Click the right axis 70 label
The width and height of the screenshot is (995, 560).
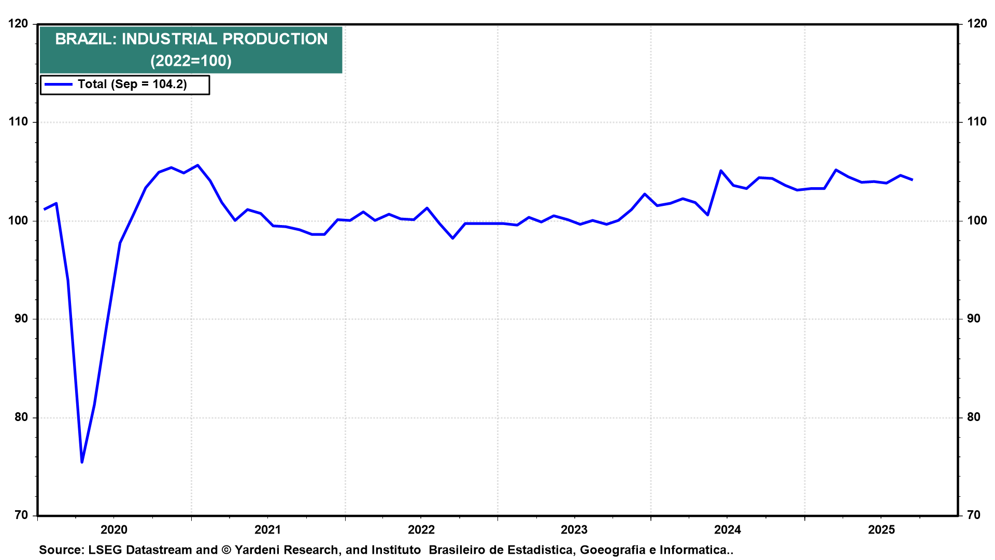(974, 515)
